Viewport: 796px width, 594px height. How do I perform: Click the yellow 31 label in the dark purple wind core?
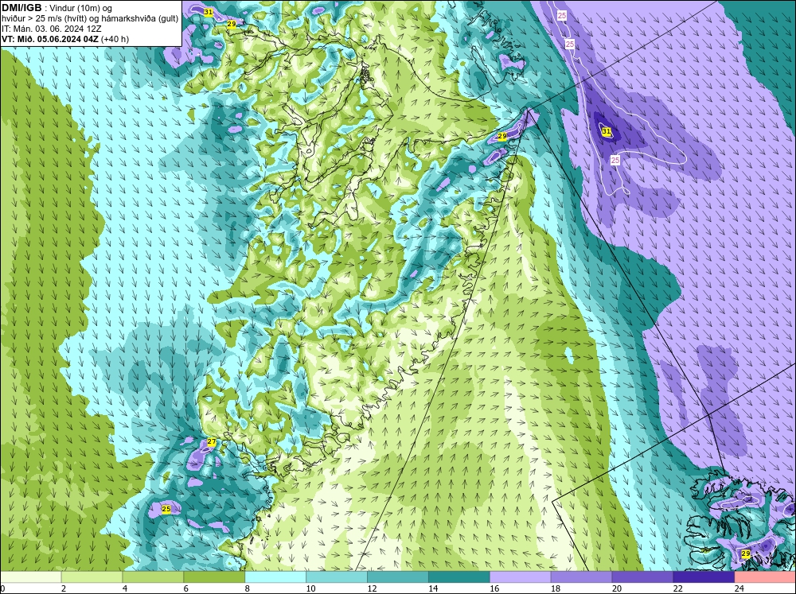[606, 131]
